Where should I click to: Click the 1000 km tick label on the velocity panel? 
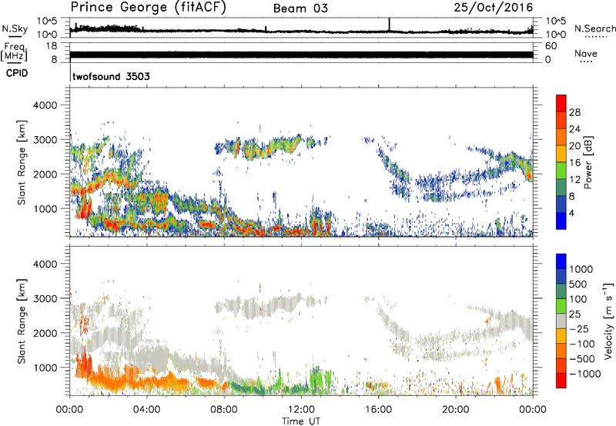[x=45, y=368]
